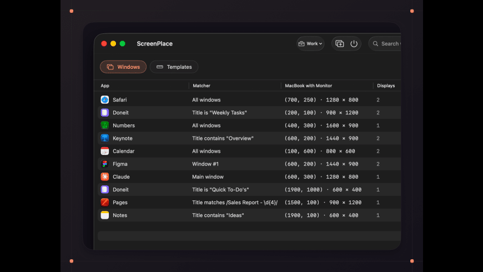Click matcher Title is "Weekly Tasks"

(220, 113)
